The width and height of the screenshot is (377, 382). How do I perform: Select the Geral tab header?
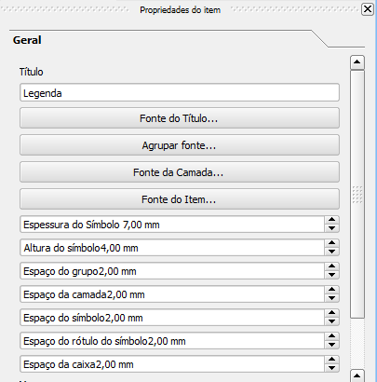(x=27, y=40)
